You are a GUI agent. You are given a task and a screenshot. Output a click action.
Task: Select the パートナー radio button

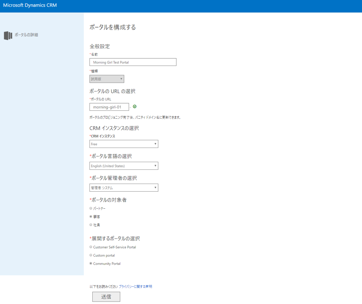91,208
